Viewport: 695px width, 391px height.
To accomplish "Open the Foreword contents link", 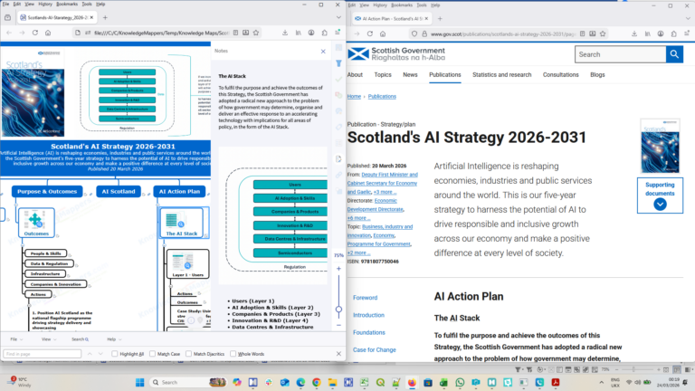I will click(366, 298).
